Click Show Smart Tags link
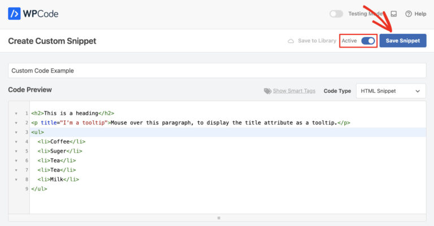 (x=294, y=91)
